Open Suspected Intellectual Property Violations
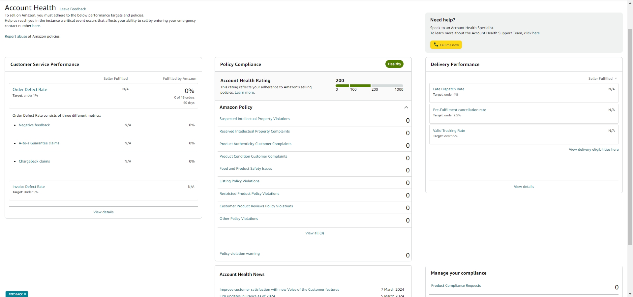The width and height of the screenshot is (633, 297). [x=255, y=119]
